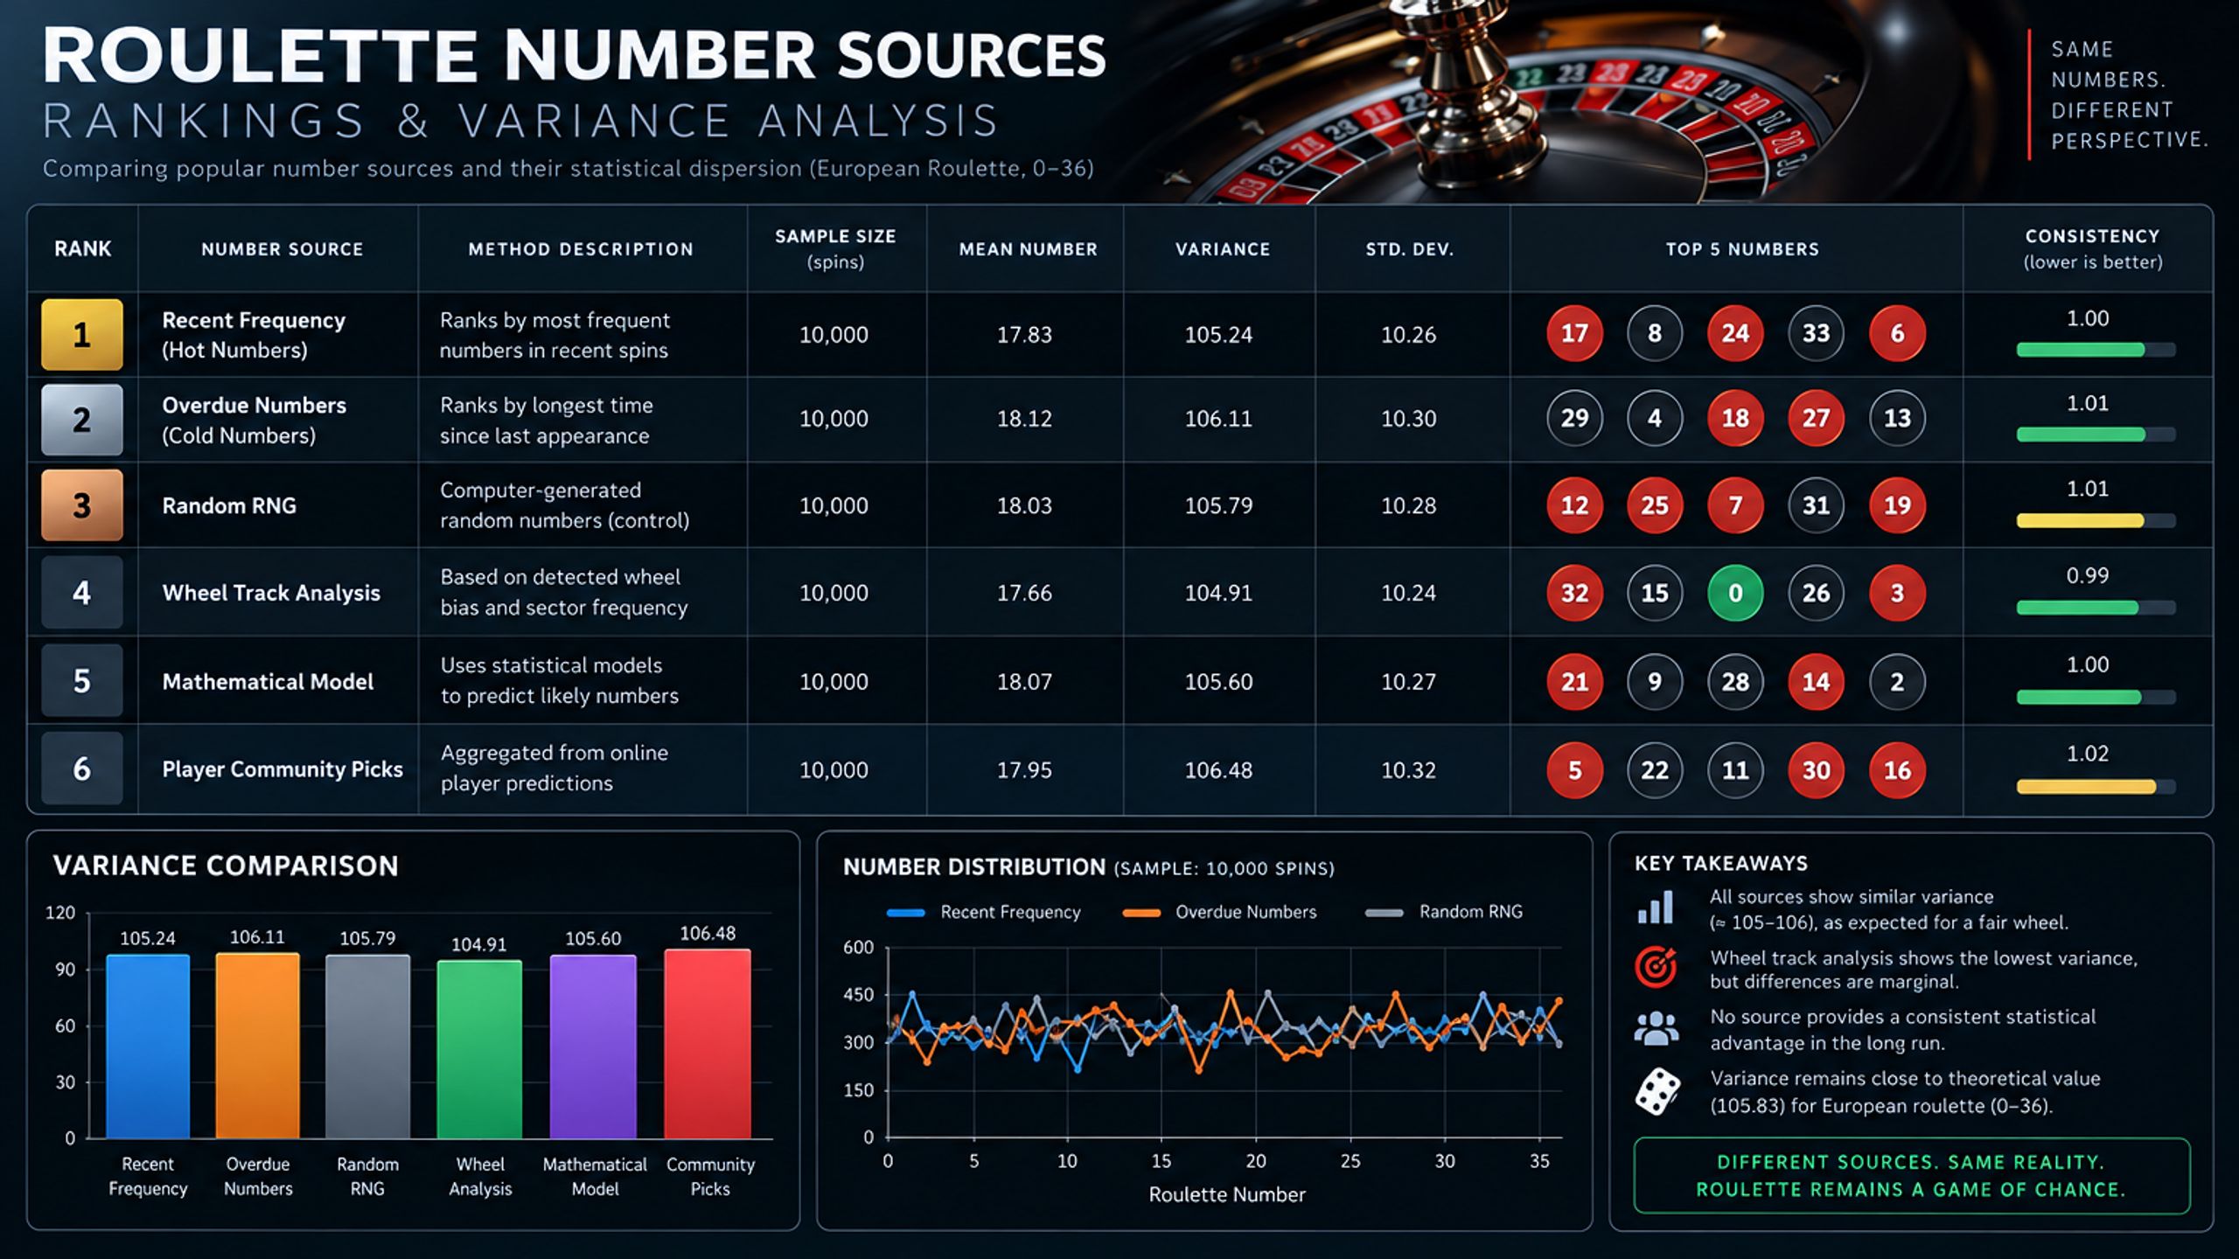2239x1259 pixels.
Task: Click the rank 5 badge
Action: 82,681
